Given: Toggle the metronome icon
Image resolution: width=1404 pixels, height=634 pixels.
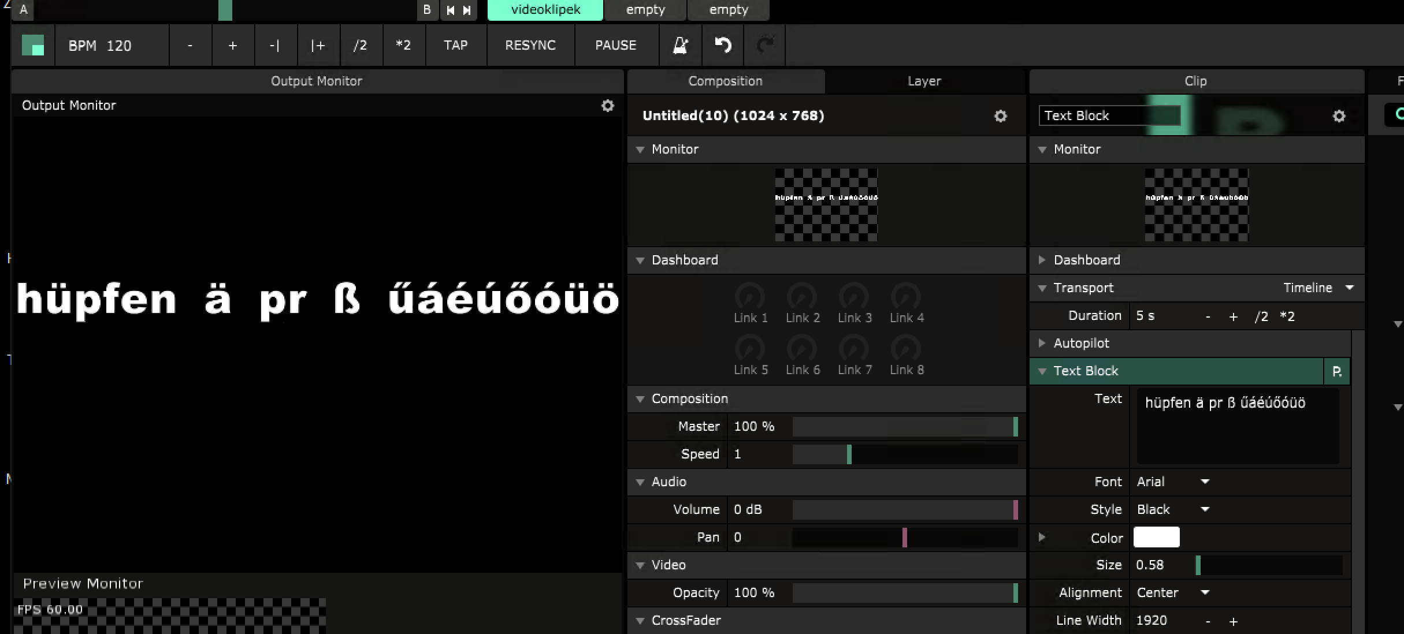Looking at the screenshot, I should [681, 45].
